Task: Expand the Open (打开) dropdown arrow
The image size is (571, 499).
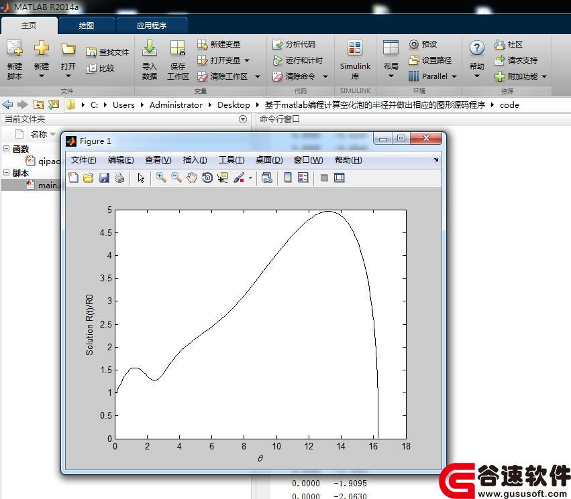Action: [x=68, y=76]
